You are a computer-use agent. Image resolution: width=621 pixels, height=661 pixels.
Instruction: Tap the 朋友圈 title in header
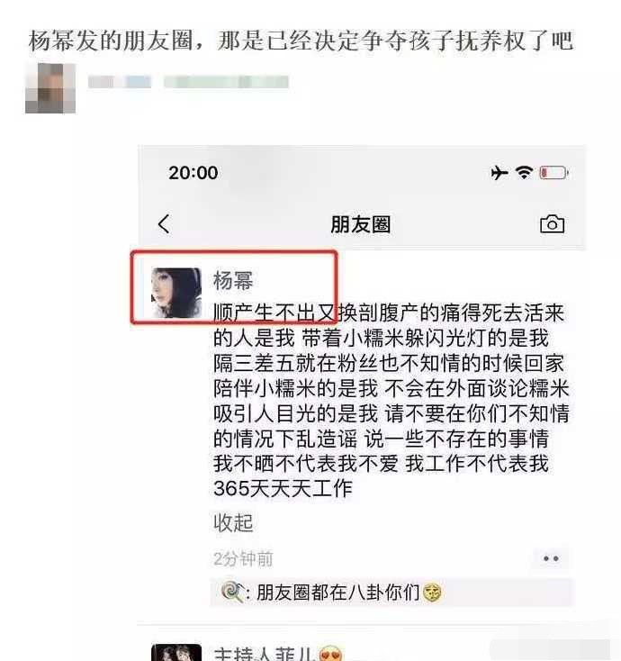tap(360, 224)
